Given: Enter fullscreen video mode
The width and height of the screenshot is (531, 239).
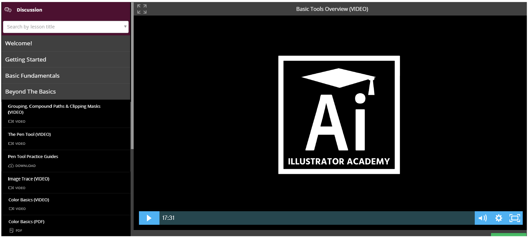Looking at the screenshot, I should (515, 218).
